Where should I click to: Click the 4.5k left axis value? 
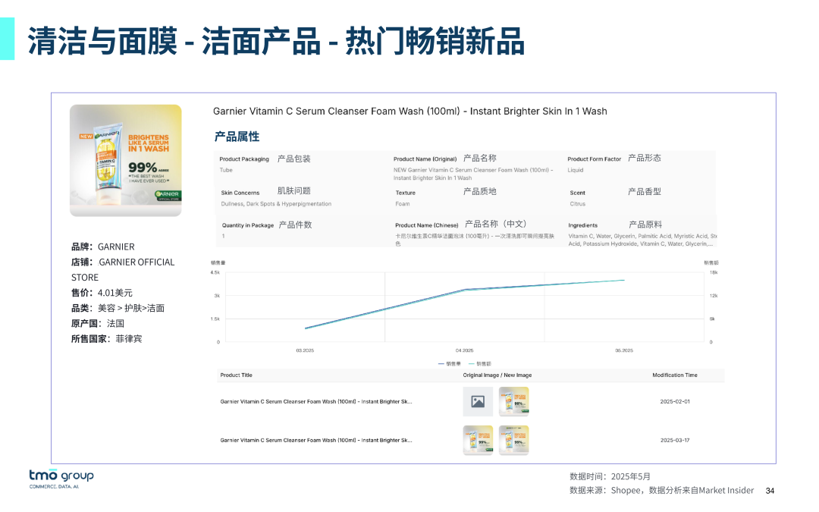pyautogui.click(x=215, y=273)
